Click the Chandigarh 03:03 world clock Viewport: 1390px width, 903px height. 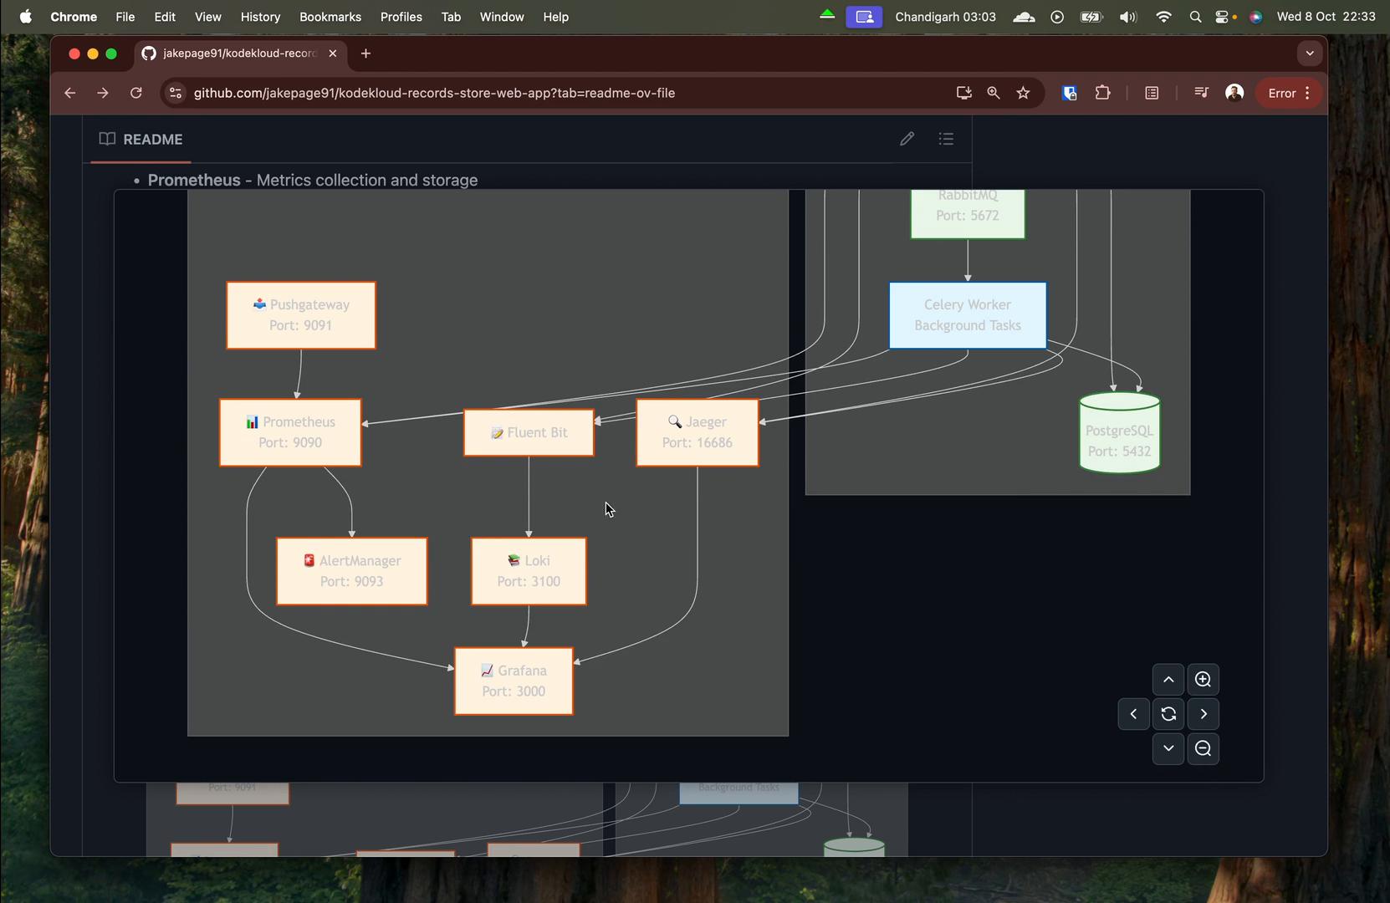pos(945,17)
